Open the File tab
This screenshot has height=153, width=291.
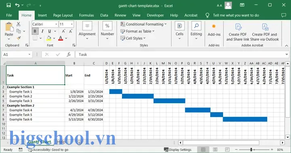pyautogui.click(x=9, y=15)
